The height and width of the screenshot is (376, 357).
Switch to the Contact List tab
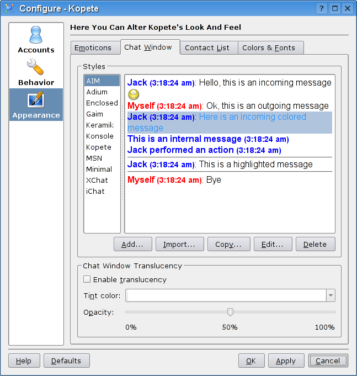coord(209,47)
